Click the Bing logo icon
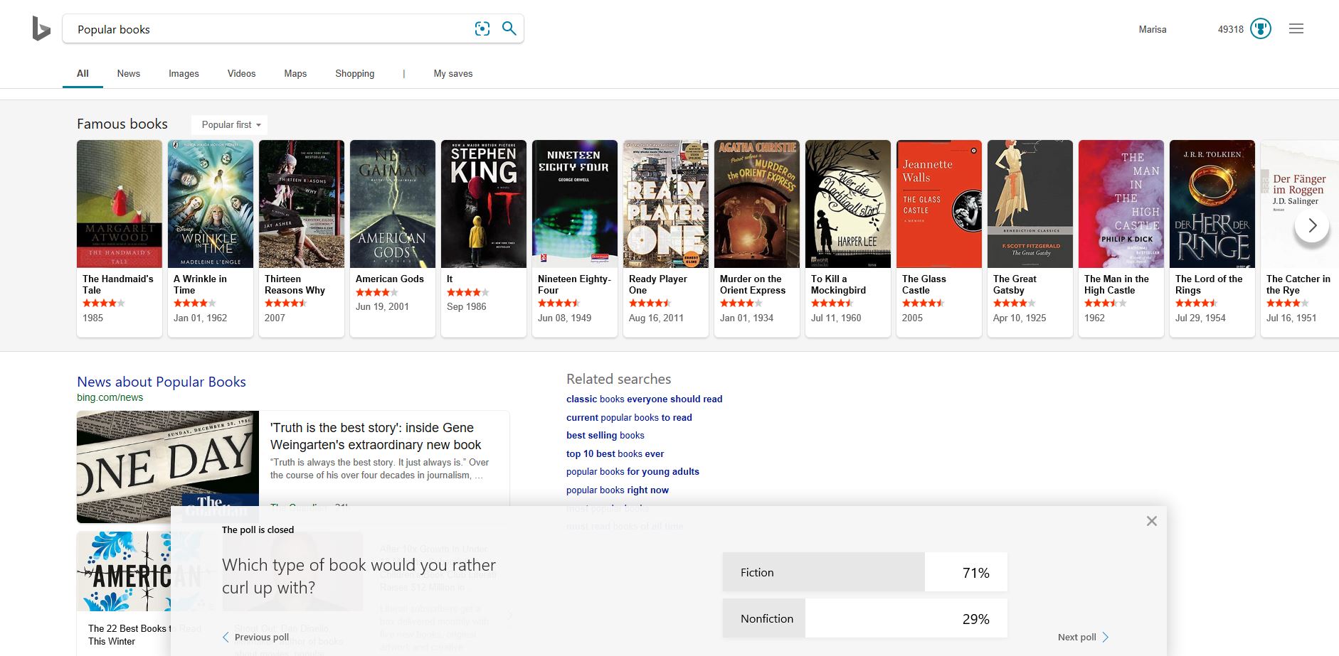 [41, 29]
